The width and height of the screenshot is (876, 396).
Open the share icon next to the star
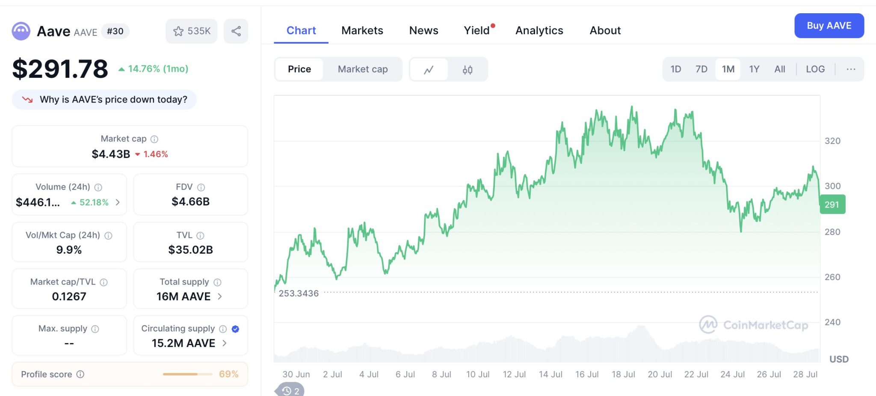[236, 31]
